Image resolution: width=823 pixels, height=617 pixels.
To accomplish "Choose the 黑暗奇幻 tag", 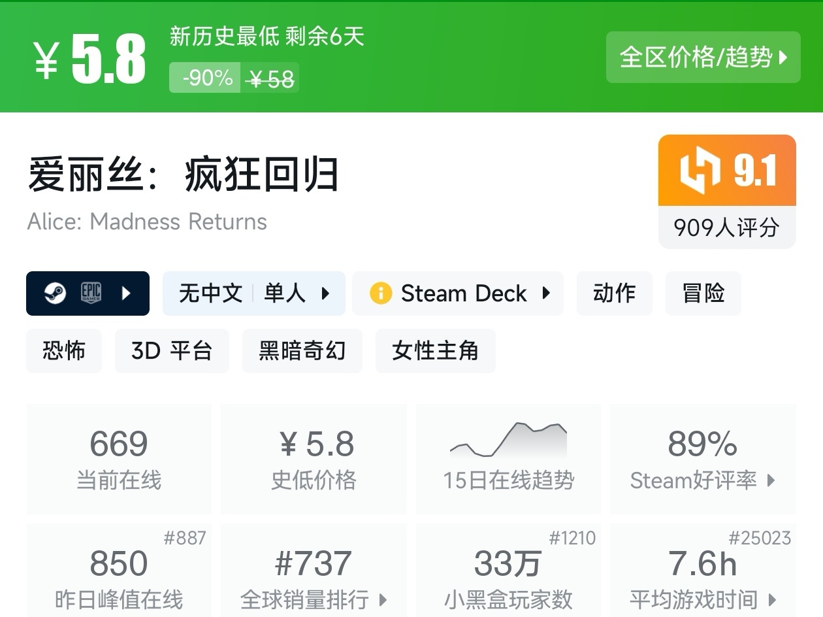I will pyautogui.click(x=302, y=351).
